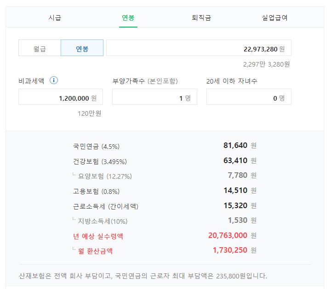Click the 부양가족수 (본인포함) label
The height and width of the screenshot is (289, 331).
(145, 81)
